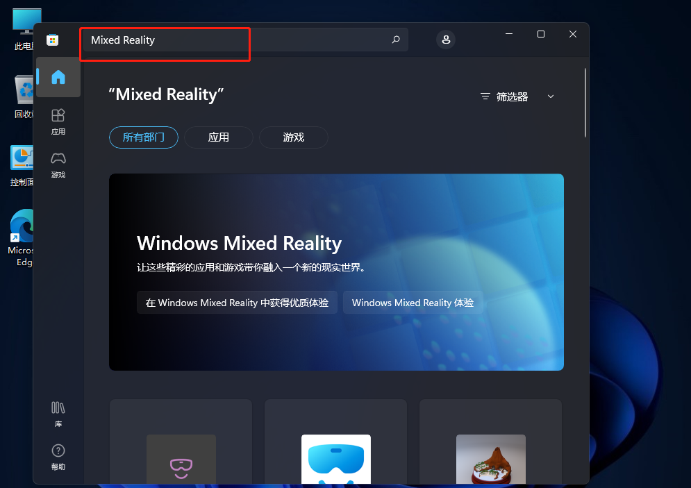The height and width of the screenshot is (488, 691).
Task: Open the 游戏 (Games) section in the sidebar
Action: point(58,165)
